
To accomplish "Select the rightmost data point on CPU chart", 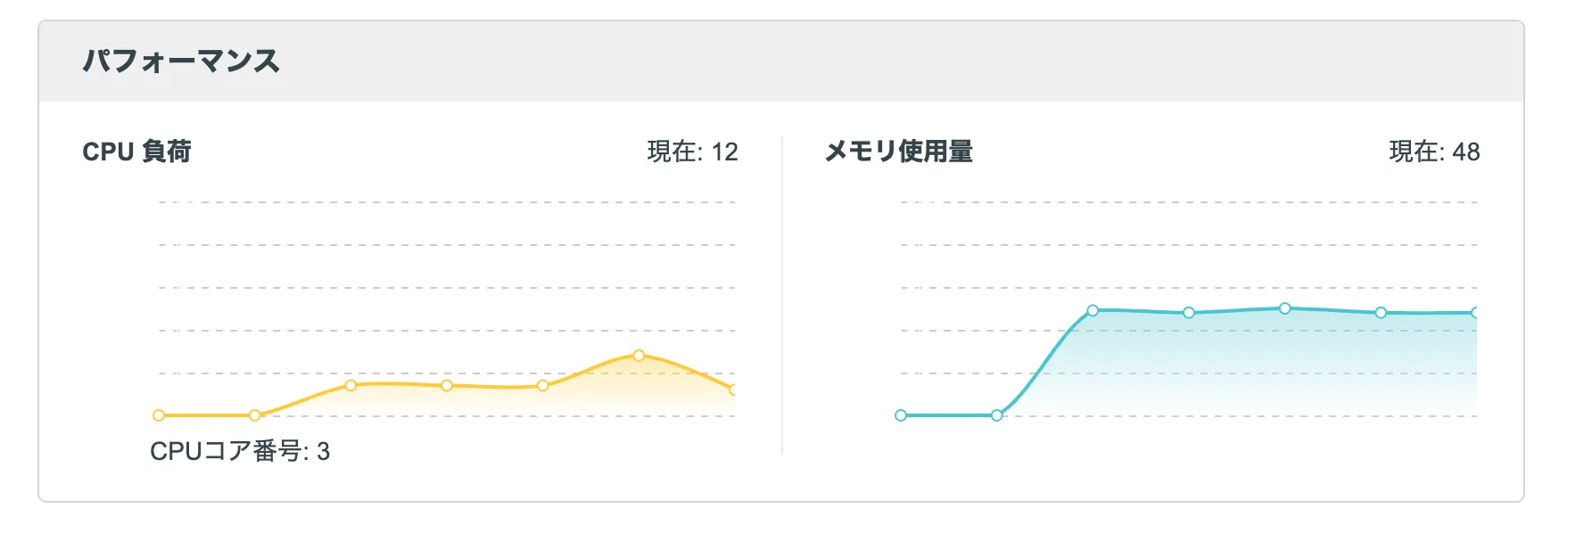I will point(733,389).
